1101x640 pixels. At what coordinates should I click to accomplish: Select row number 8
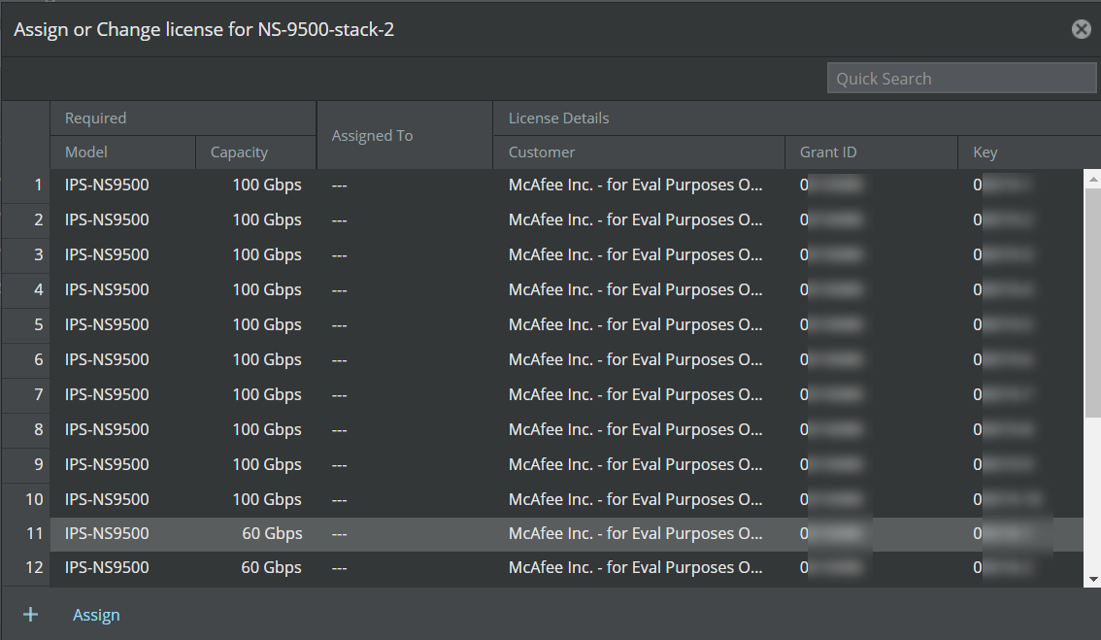click(x=26, y=430)
